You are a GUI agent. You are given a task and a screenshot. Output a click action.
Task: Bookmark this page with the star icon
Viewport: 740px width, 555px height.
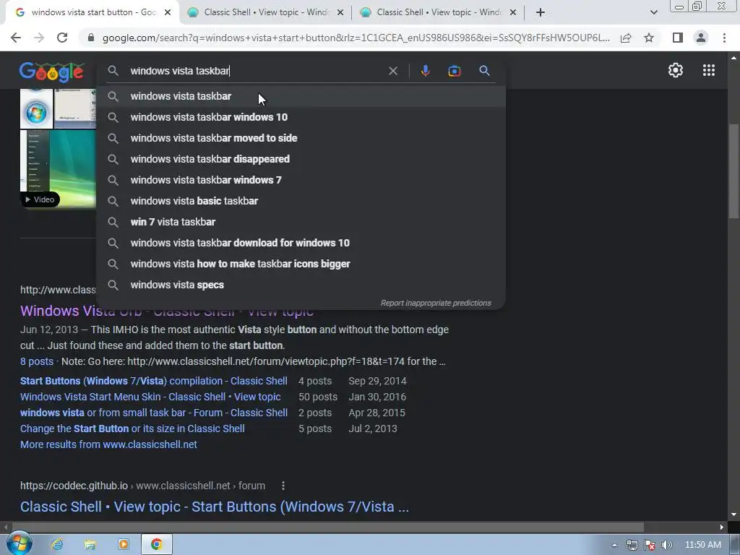(649, 38)
